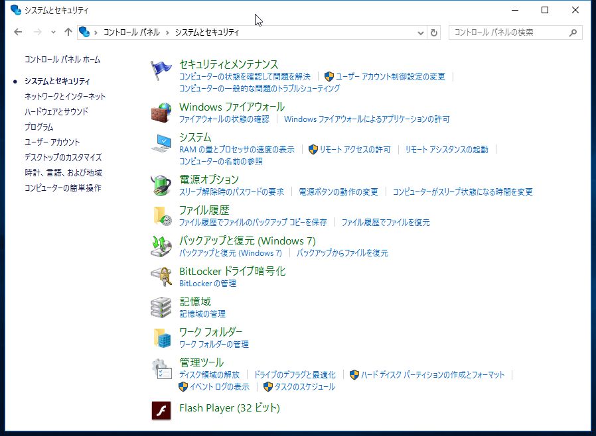Click バックアップからファイルを復元 link

342,252
